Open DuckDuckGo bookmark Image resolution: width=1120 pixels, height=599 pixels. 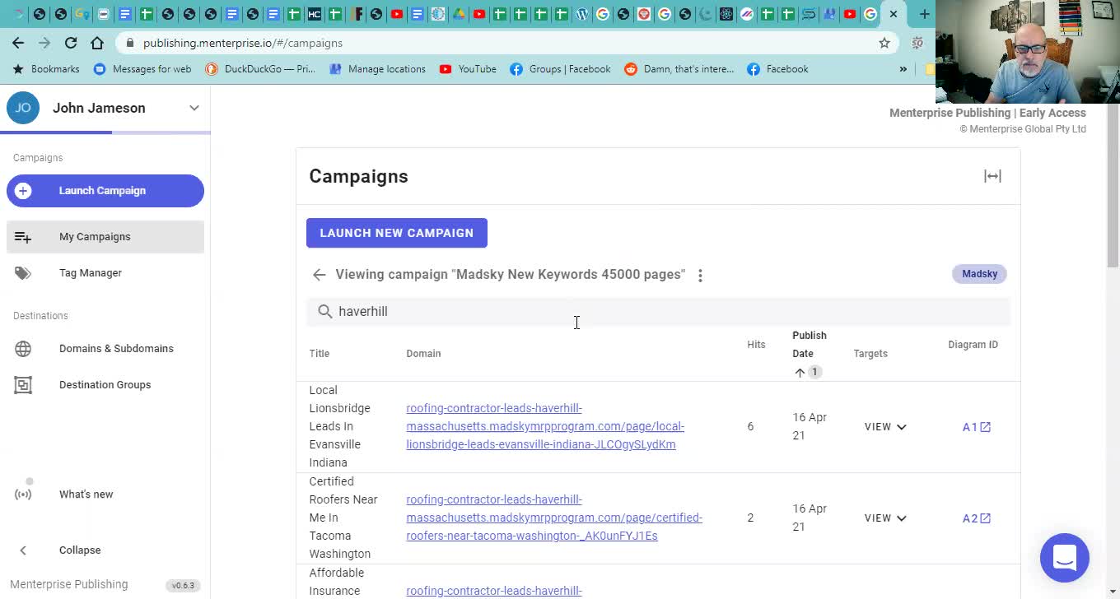(x=260, y=69)
